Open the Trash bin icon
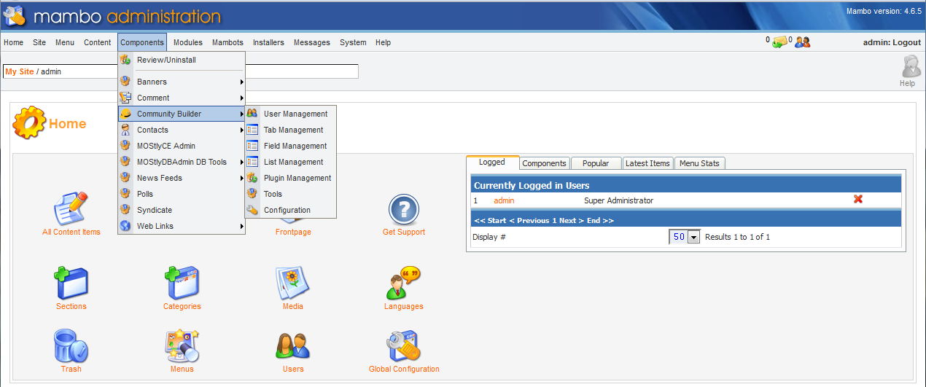The image size is (926, 387). (71, 346)
